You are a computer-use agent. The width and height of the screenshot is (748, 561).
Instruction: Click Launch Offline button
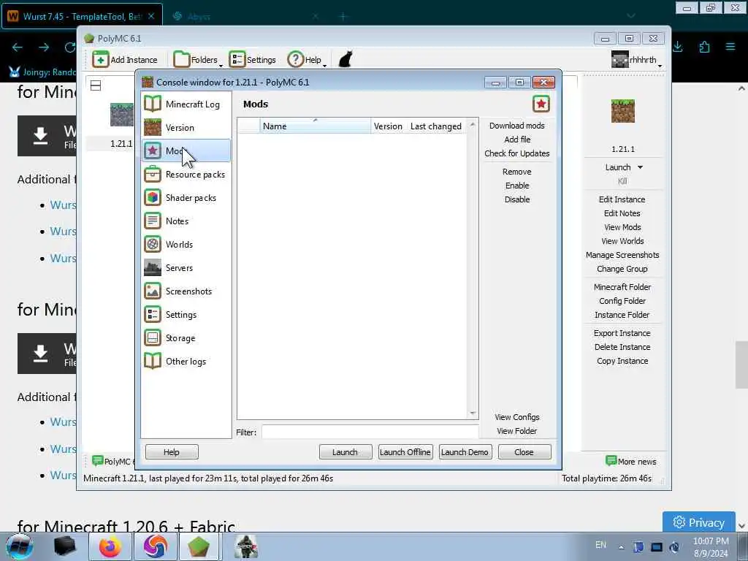click(405, 451)
